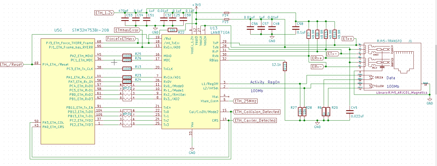Select the ETHhasError label

[127, 30]
